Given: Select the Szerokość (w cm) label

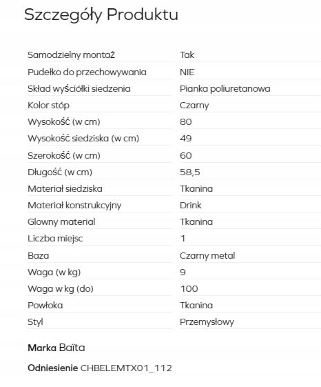Looking at the screenshot, I should point(64,156).
